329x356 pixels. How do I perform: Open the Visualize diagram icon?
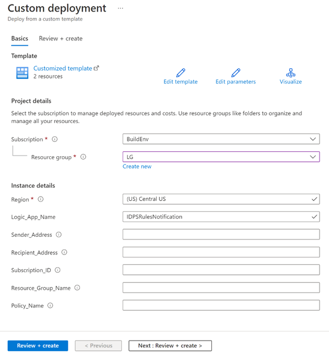(x=290, y=73)
